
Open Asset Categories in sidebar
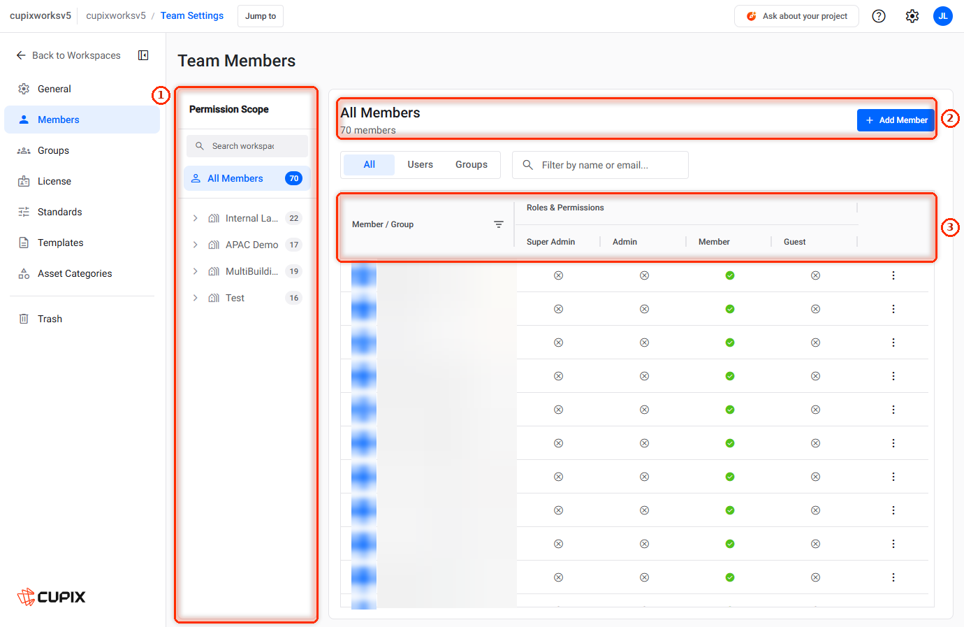click(x=82, y=273)
